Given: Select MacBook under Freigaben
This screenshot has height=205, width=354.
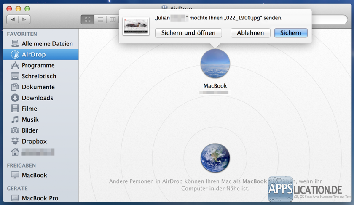Looking at the screenshot, I should pos(40,175).
